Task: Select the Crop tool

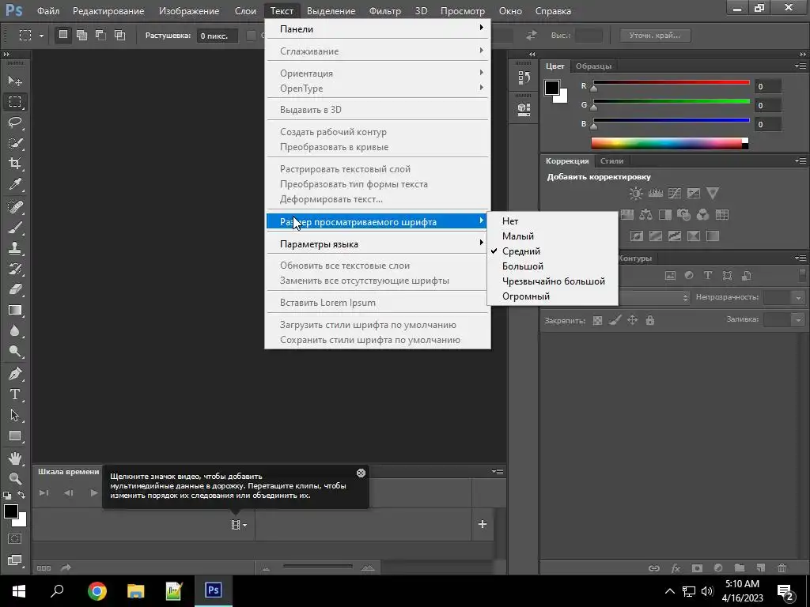Action: point(15,164)
